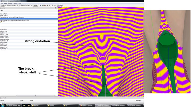191x107 pixels.
Task: Click the animation time slider
Action: pyautogui.click(x=62, y=6)
